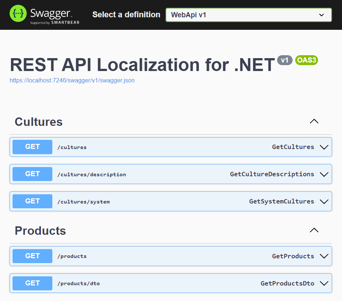Click the GetCultureDescriptions operation name
Image resolution: width=342 pixels, height=301 pixels.
click(272, 174)
